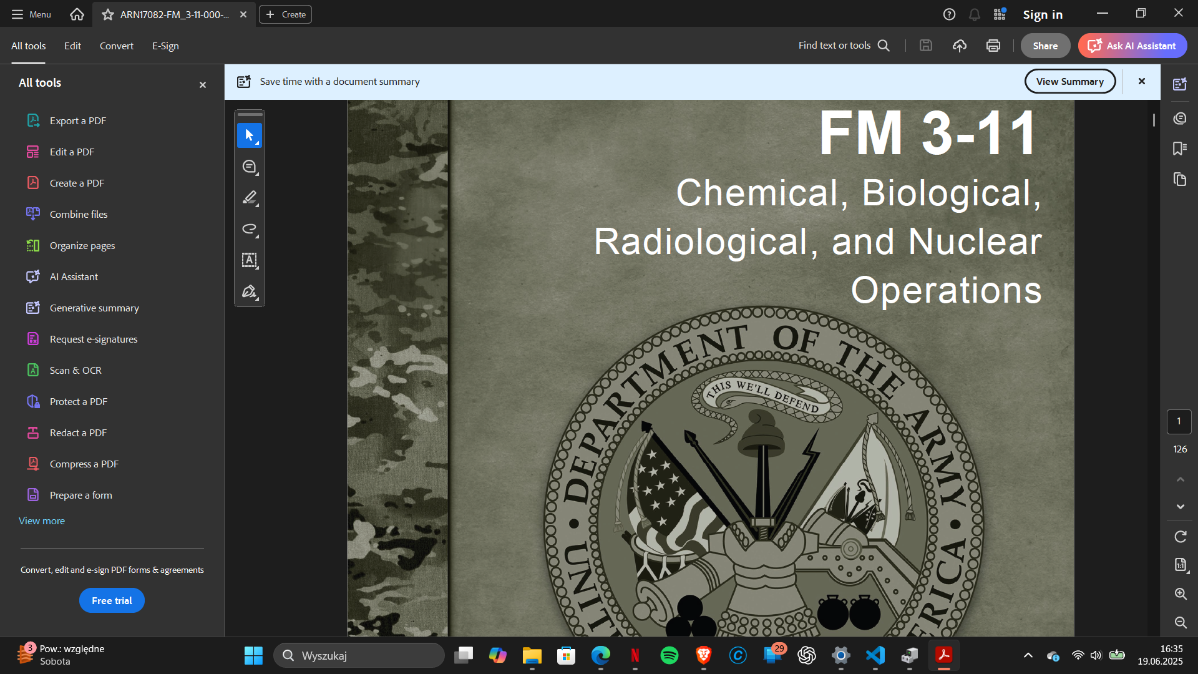Viewport: 1198px width, 674px height.
Task: Click Ask AI Assistant button
Action: tap(1132, 46)
